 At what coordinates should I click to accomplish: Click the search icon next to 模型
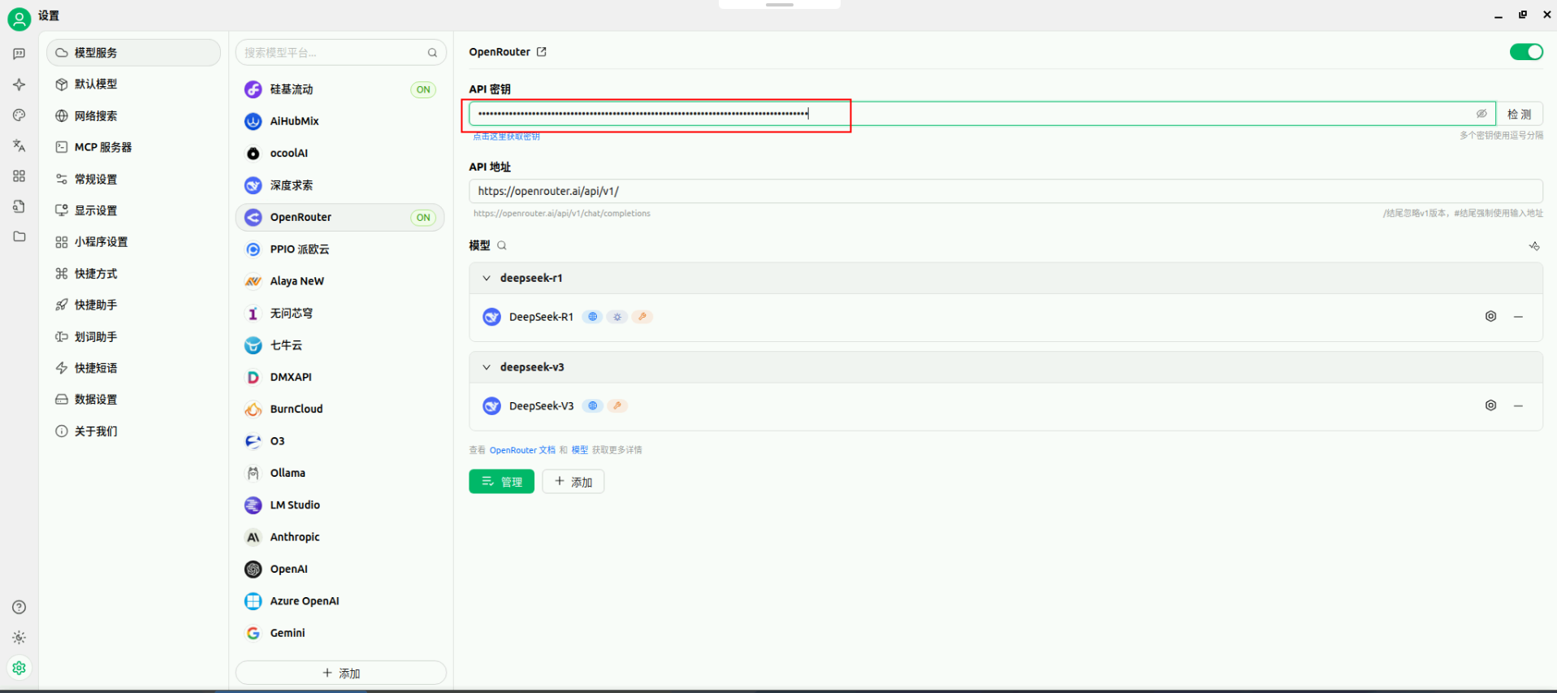point(502,245)
